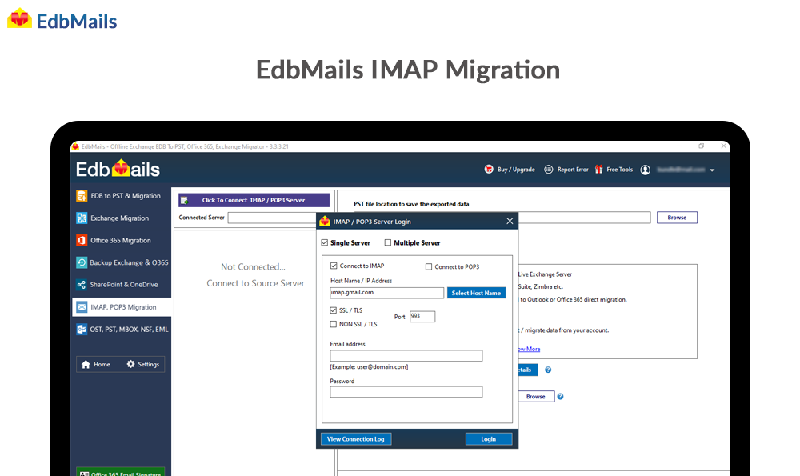Click the Office 365 Email Signature banner

tap(121, 472)
